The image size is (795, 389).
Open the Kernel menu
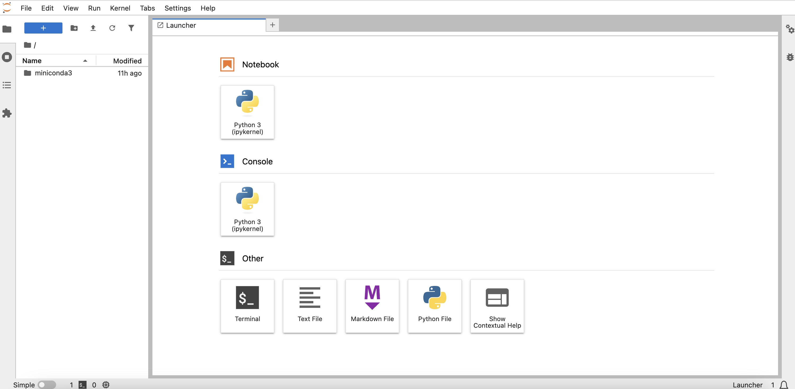click(x=120, y=8)
